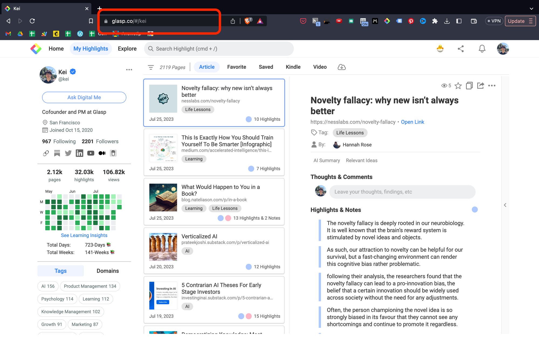Open the profile avatar menu at top right

pyautogui.click(x=503, y=49)
